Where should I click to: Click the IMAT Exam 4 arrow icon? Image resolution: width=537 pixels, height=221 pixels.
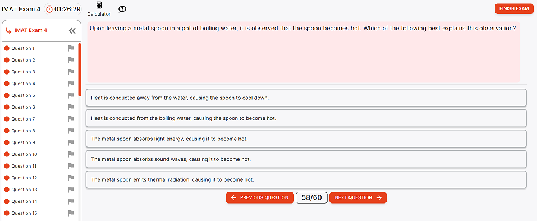click(x=8, y=30)
